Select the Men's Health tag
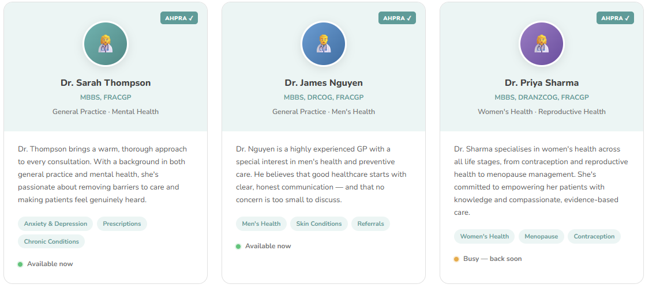 (x=261, y=223)
